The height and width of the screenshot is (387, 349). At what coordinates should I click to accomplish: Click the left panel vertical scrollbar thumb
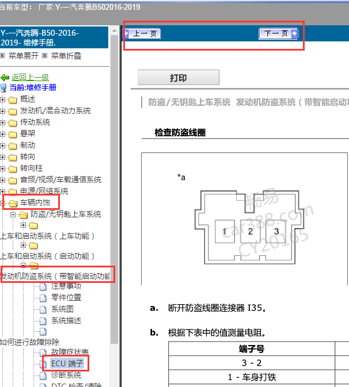click(x=114, y=189)
